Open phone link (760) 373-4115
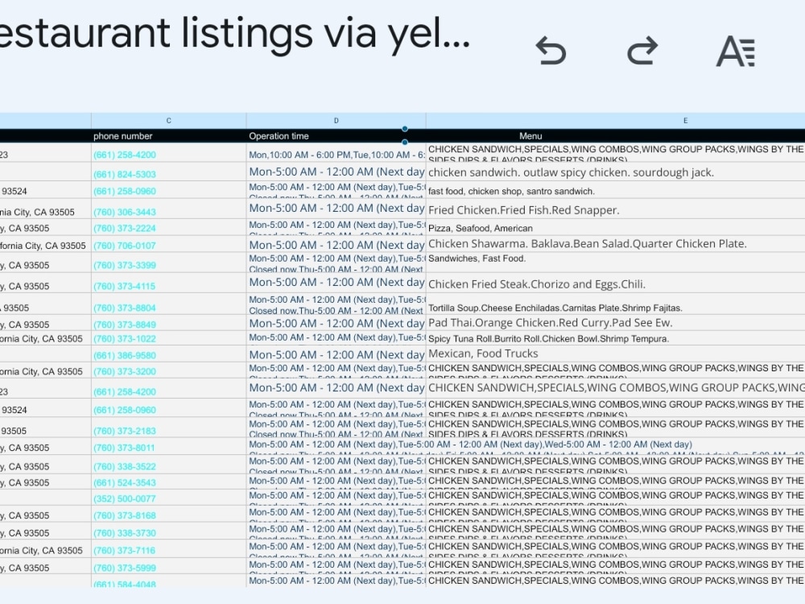805x604 pixels. (x=125, y=286)
